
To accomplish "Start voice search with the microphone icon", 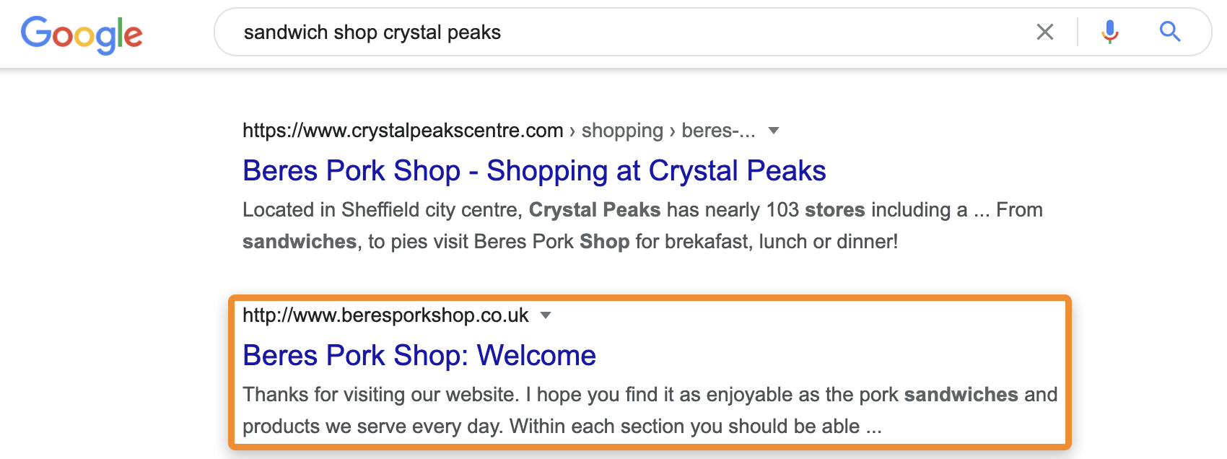I will [x=1110, y=32].
